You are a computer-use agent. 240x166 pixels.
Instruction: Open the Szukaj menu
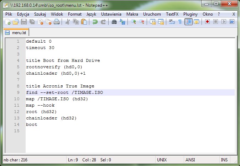click(40, 14)
